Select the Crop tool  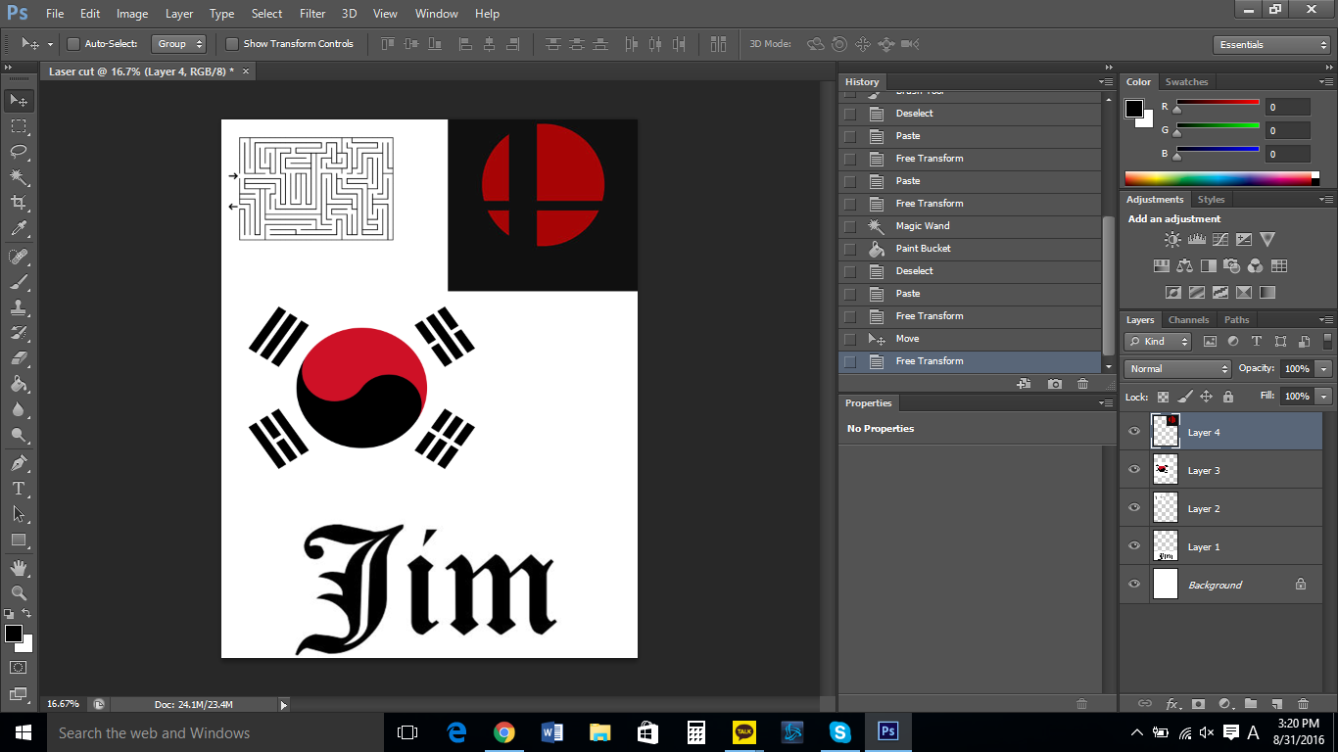coord(19,203)
